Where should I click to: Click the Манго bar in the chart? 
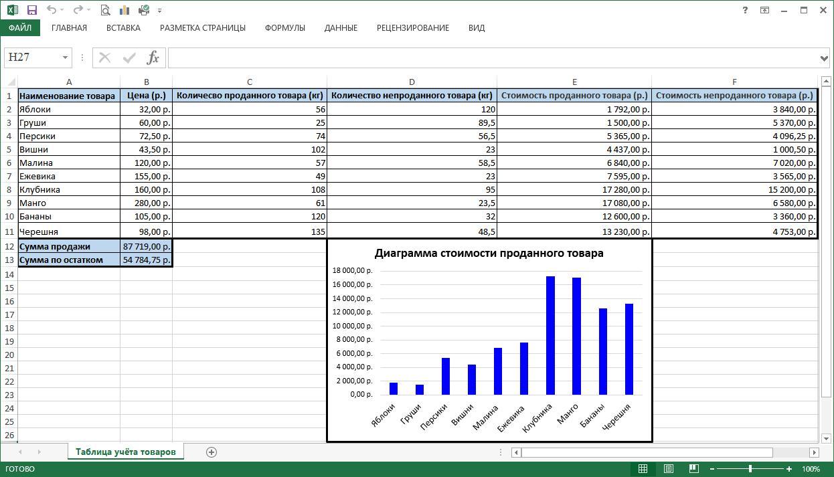point(576,336)
